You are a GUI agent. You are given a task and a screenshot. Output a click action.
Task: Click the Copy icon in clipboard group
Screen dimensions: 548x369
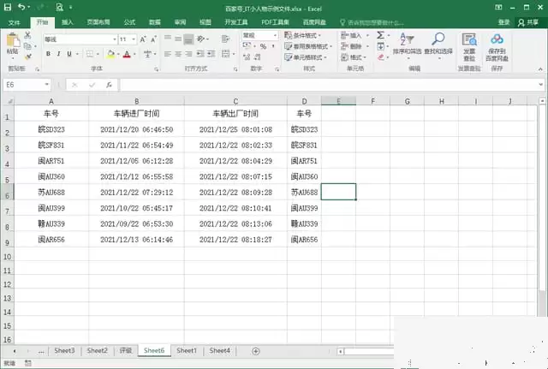coord(27,45)
